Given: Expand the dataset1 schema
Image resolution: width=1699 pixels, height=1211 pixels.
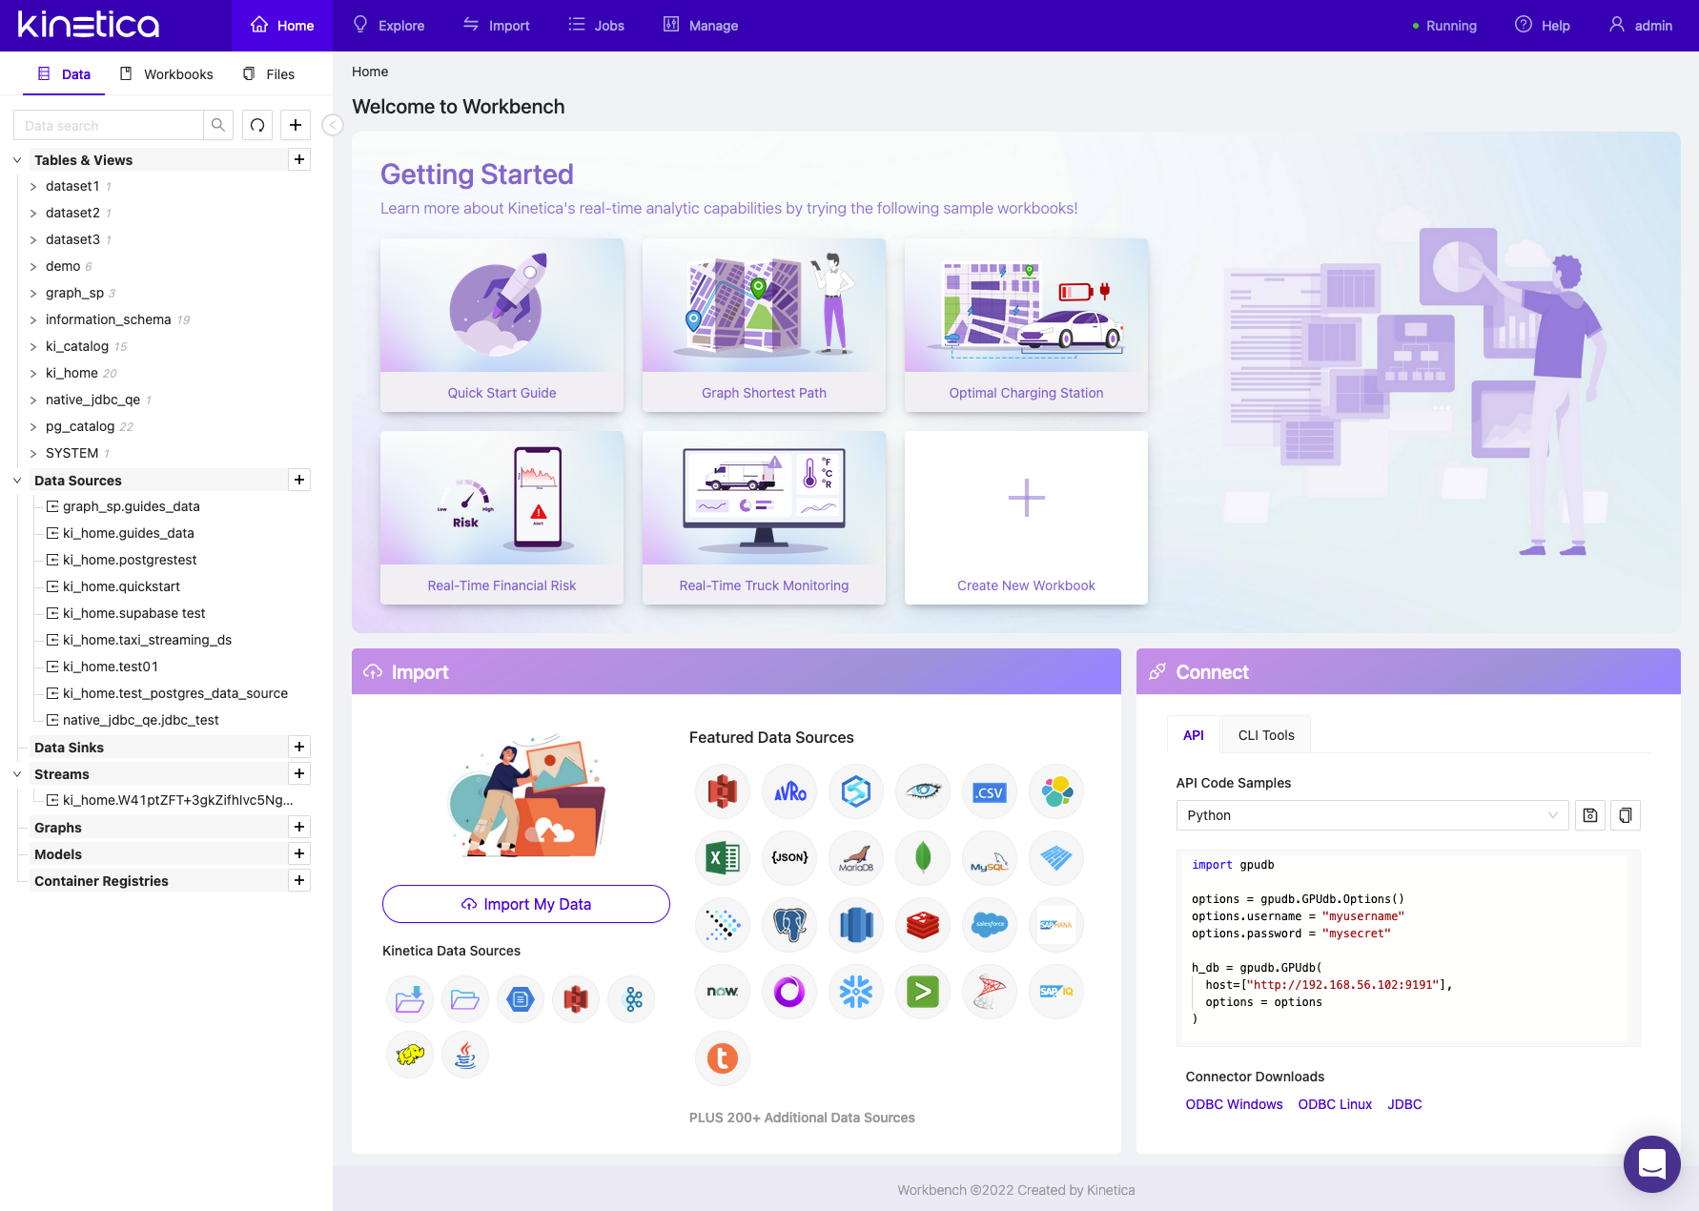Looking at the screenshot, I should [33, 187].
